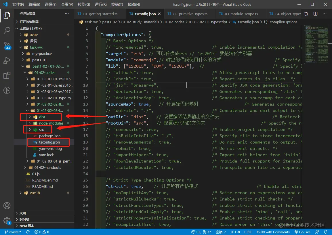This screenshot has height=235, width=332.
Task: Switch to 01-getting-started.ts tab
Action: coord(100,14)
